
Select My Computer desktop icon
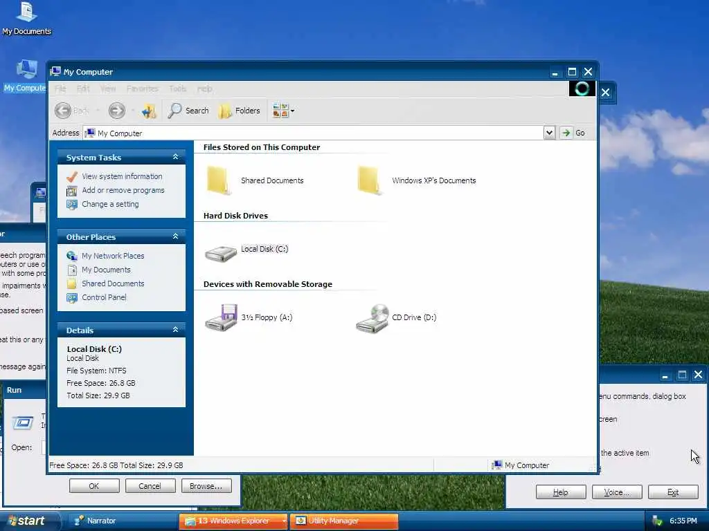(25, 76)
